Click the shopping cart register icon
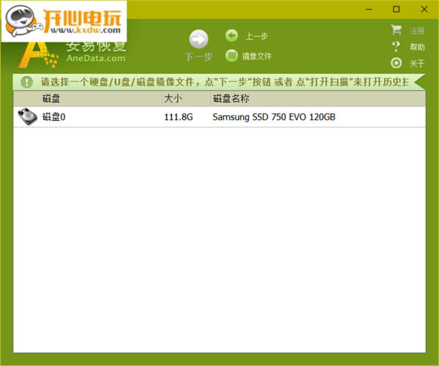Viewport: 439px width, 366px height. coord(396,30)
